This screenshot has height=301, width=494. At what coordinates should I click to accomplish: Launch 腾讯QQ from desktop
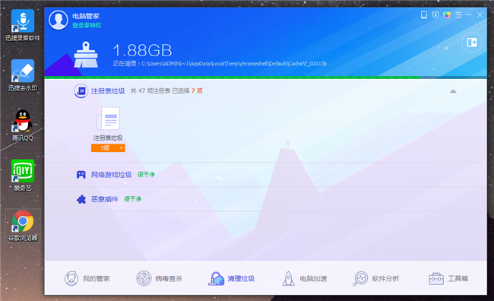pyautogui.click(x=23, y=125)
